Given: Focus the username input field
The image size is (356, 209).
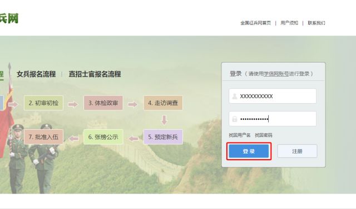Looking at the screenshot, I should click(x=273, y=96).
